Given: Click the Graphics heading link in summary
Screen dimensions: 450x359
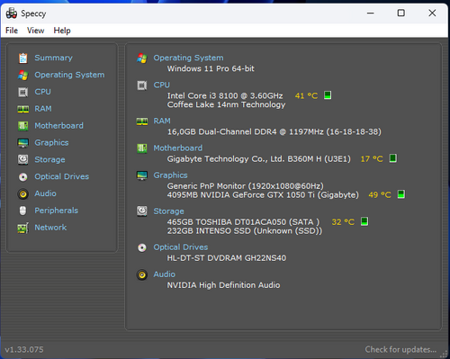Looking at the screenshot, I should 170,175.
